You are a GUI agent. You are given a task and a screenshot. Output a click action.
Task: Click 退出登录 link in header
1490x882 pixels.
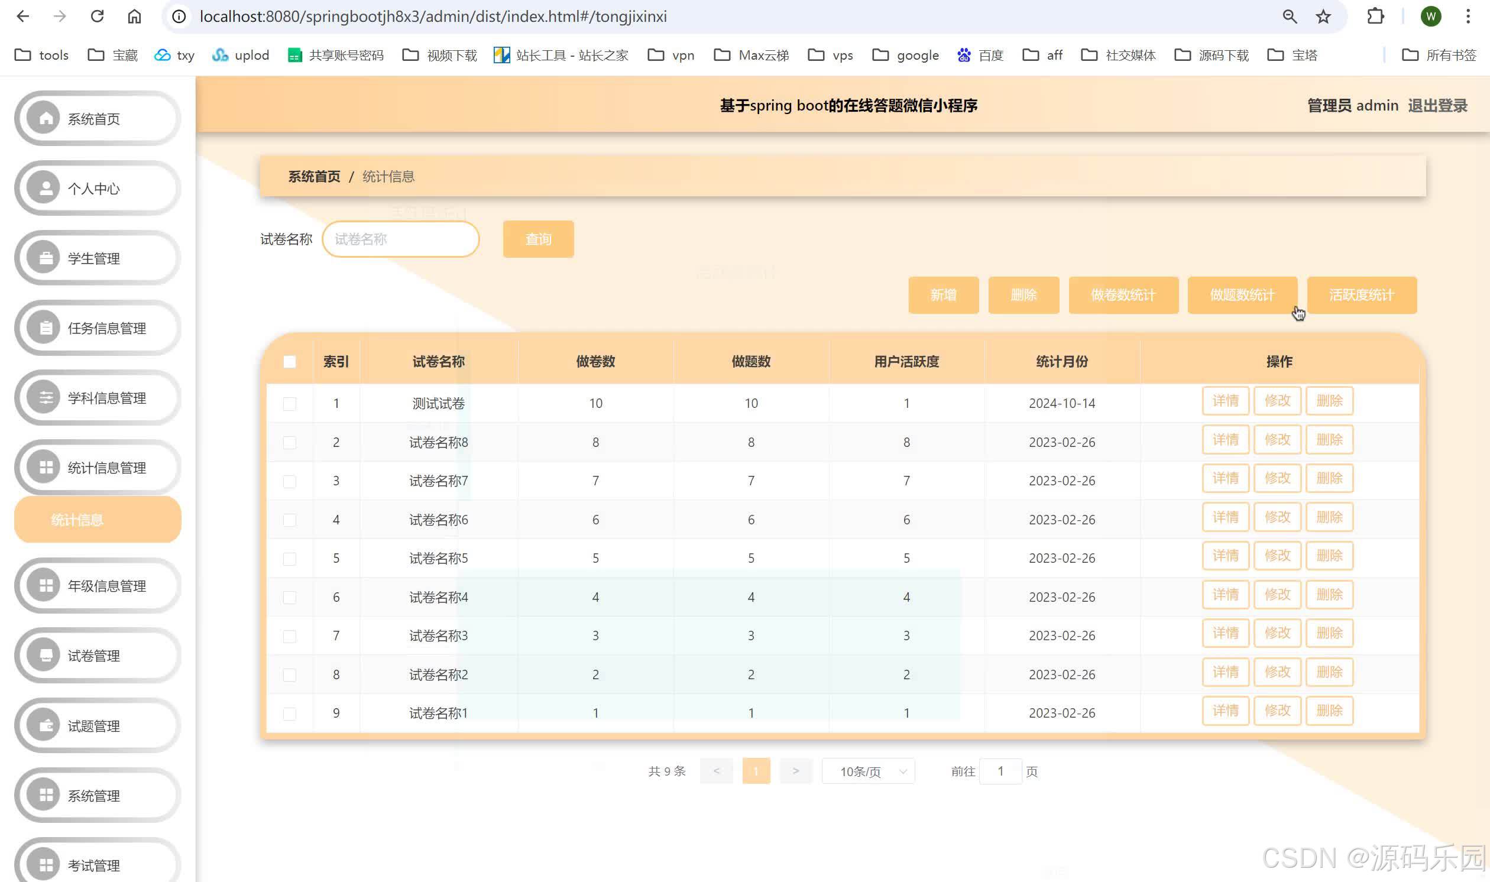(x=1437, y=106)
